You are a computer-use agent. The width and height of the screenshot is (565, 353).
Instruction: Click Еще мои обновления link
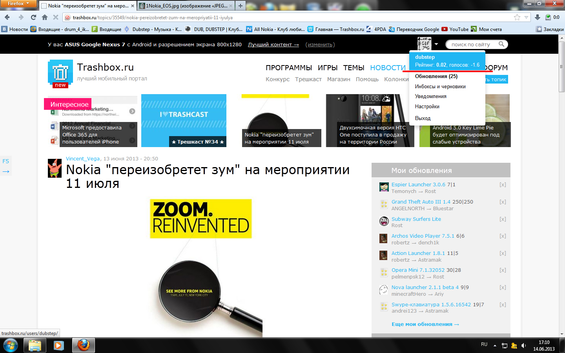(x=425, y=324)
